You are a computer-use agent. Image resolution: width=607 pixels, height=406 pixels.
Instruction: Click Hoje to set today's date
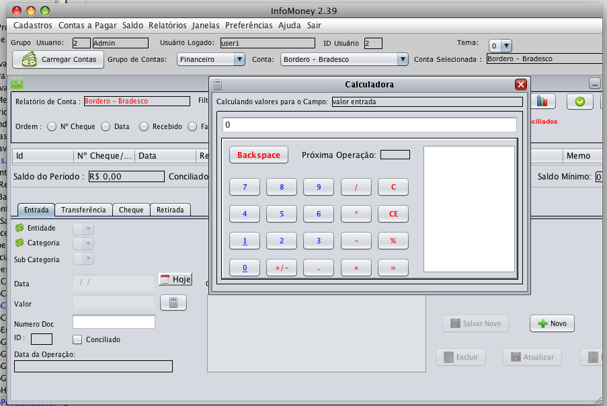pyautogui.click(x=175, y=279)
